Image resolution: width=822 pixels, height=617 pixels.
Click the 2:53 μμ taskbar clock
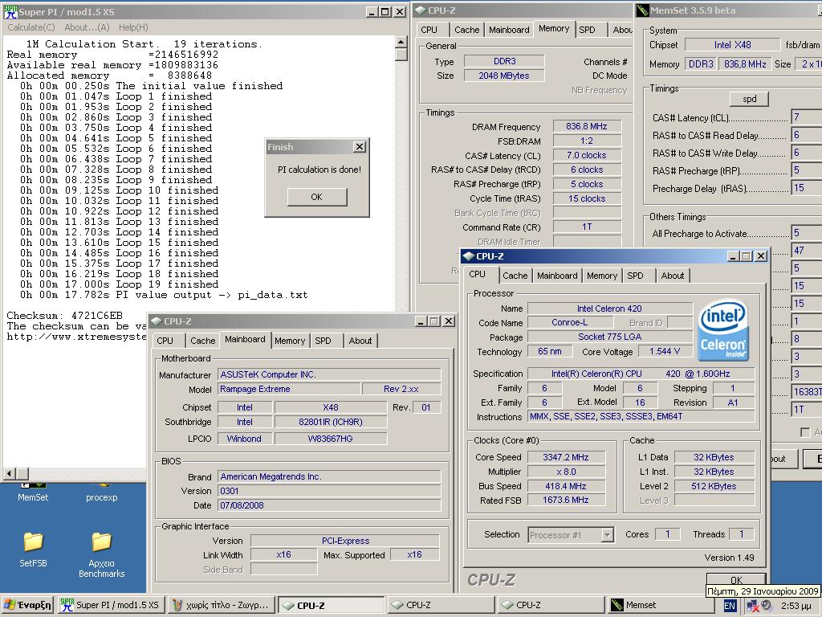(796, 606)
